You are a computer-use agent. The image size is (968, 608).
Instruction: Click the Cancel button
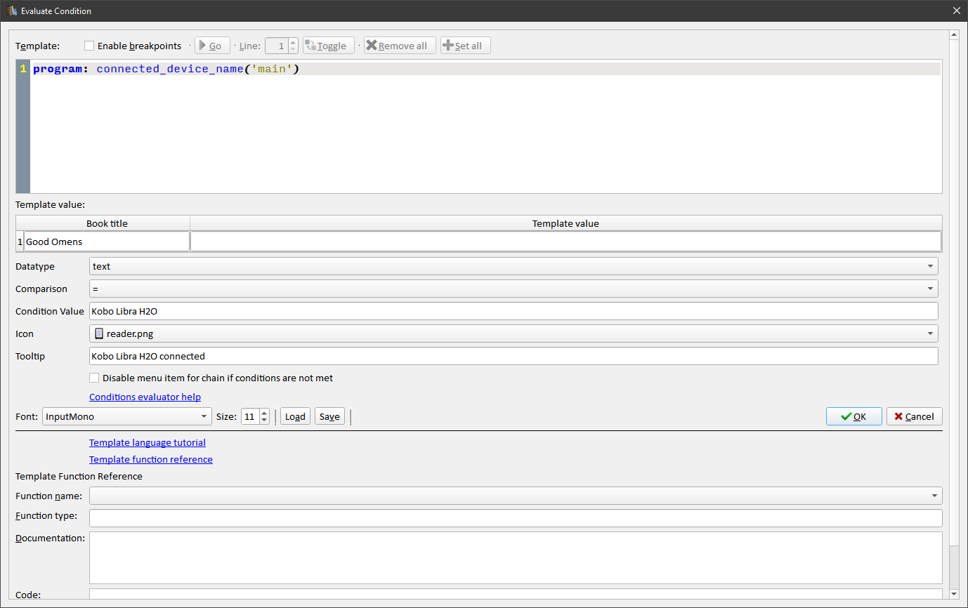click(x=914, y=416)
